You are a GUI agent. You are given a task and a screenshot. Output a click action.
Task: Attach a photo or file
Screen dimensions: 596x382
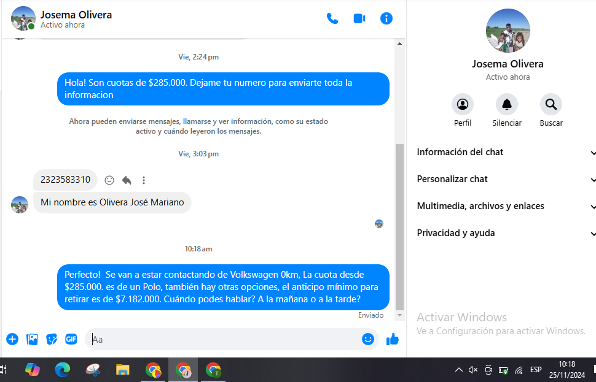(x=32, y=339)
